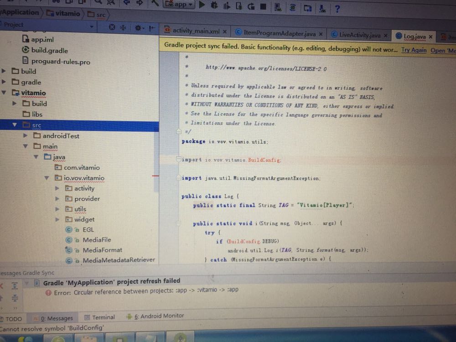Open the Help question mark icon

coord(337,9)
